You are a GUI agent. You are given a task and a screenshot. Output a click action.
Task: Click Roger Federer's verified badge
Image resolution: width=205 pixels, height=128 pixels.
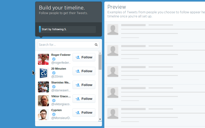click(54, 59)
